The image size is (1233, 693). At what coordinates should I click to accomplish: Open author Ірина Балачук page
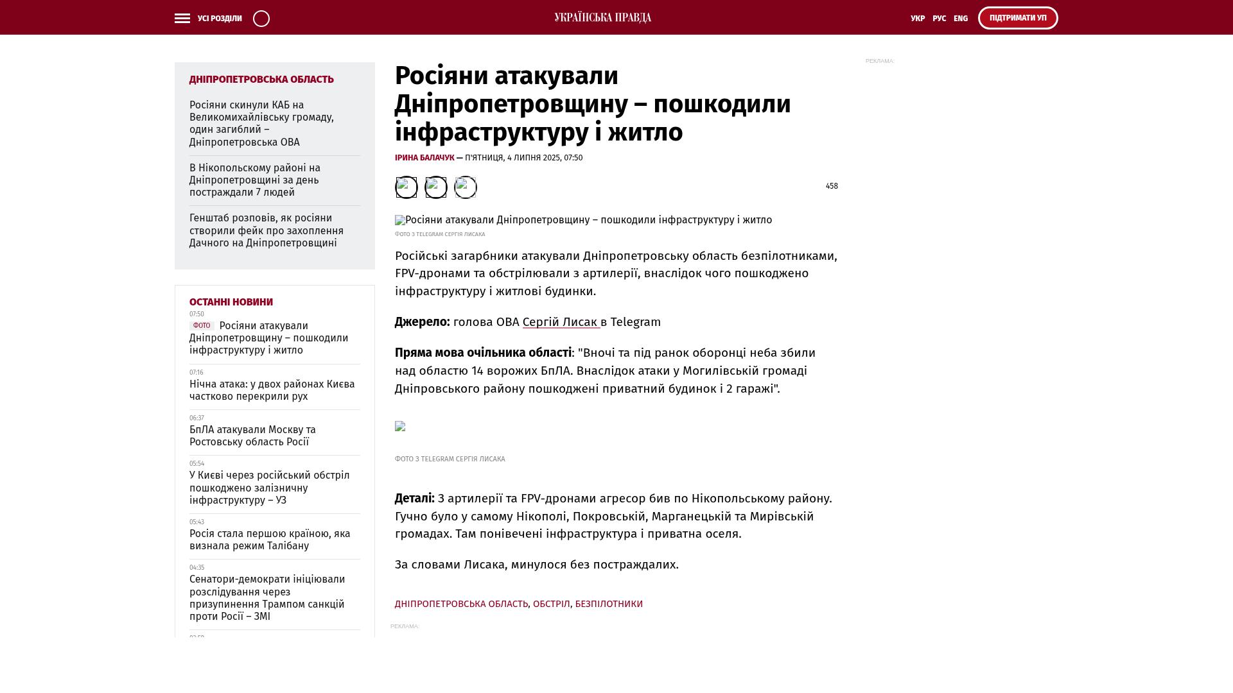pos(424,158)
